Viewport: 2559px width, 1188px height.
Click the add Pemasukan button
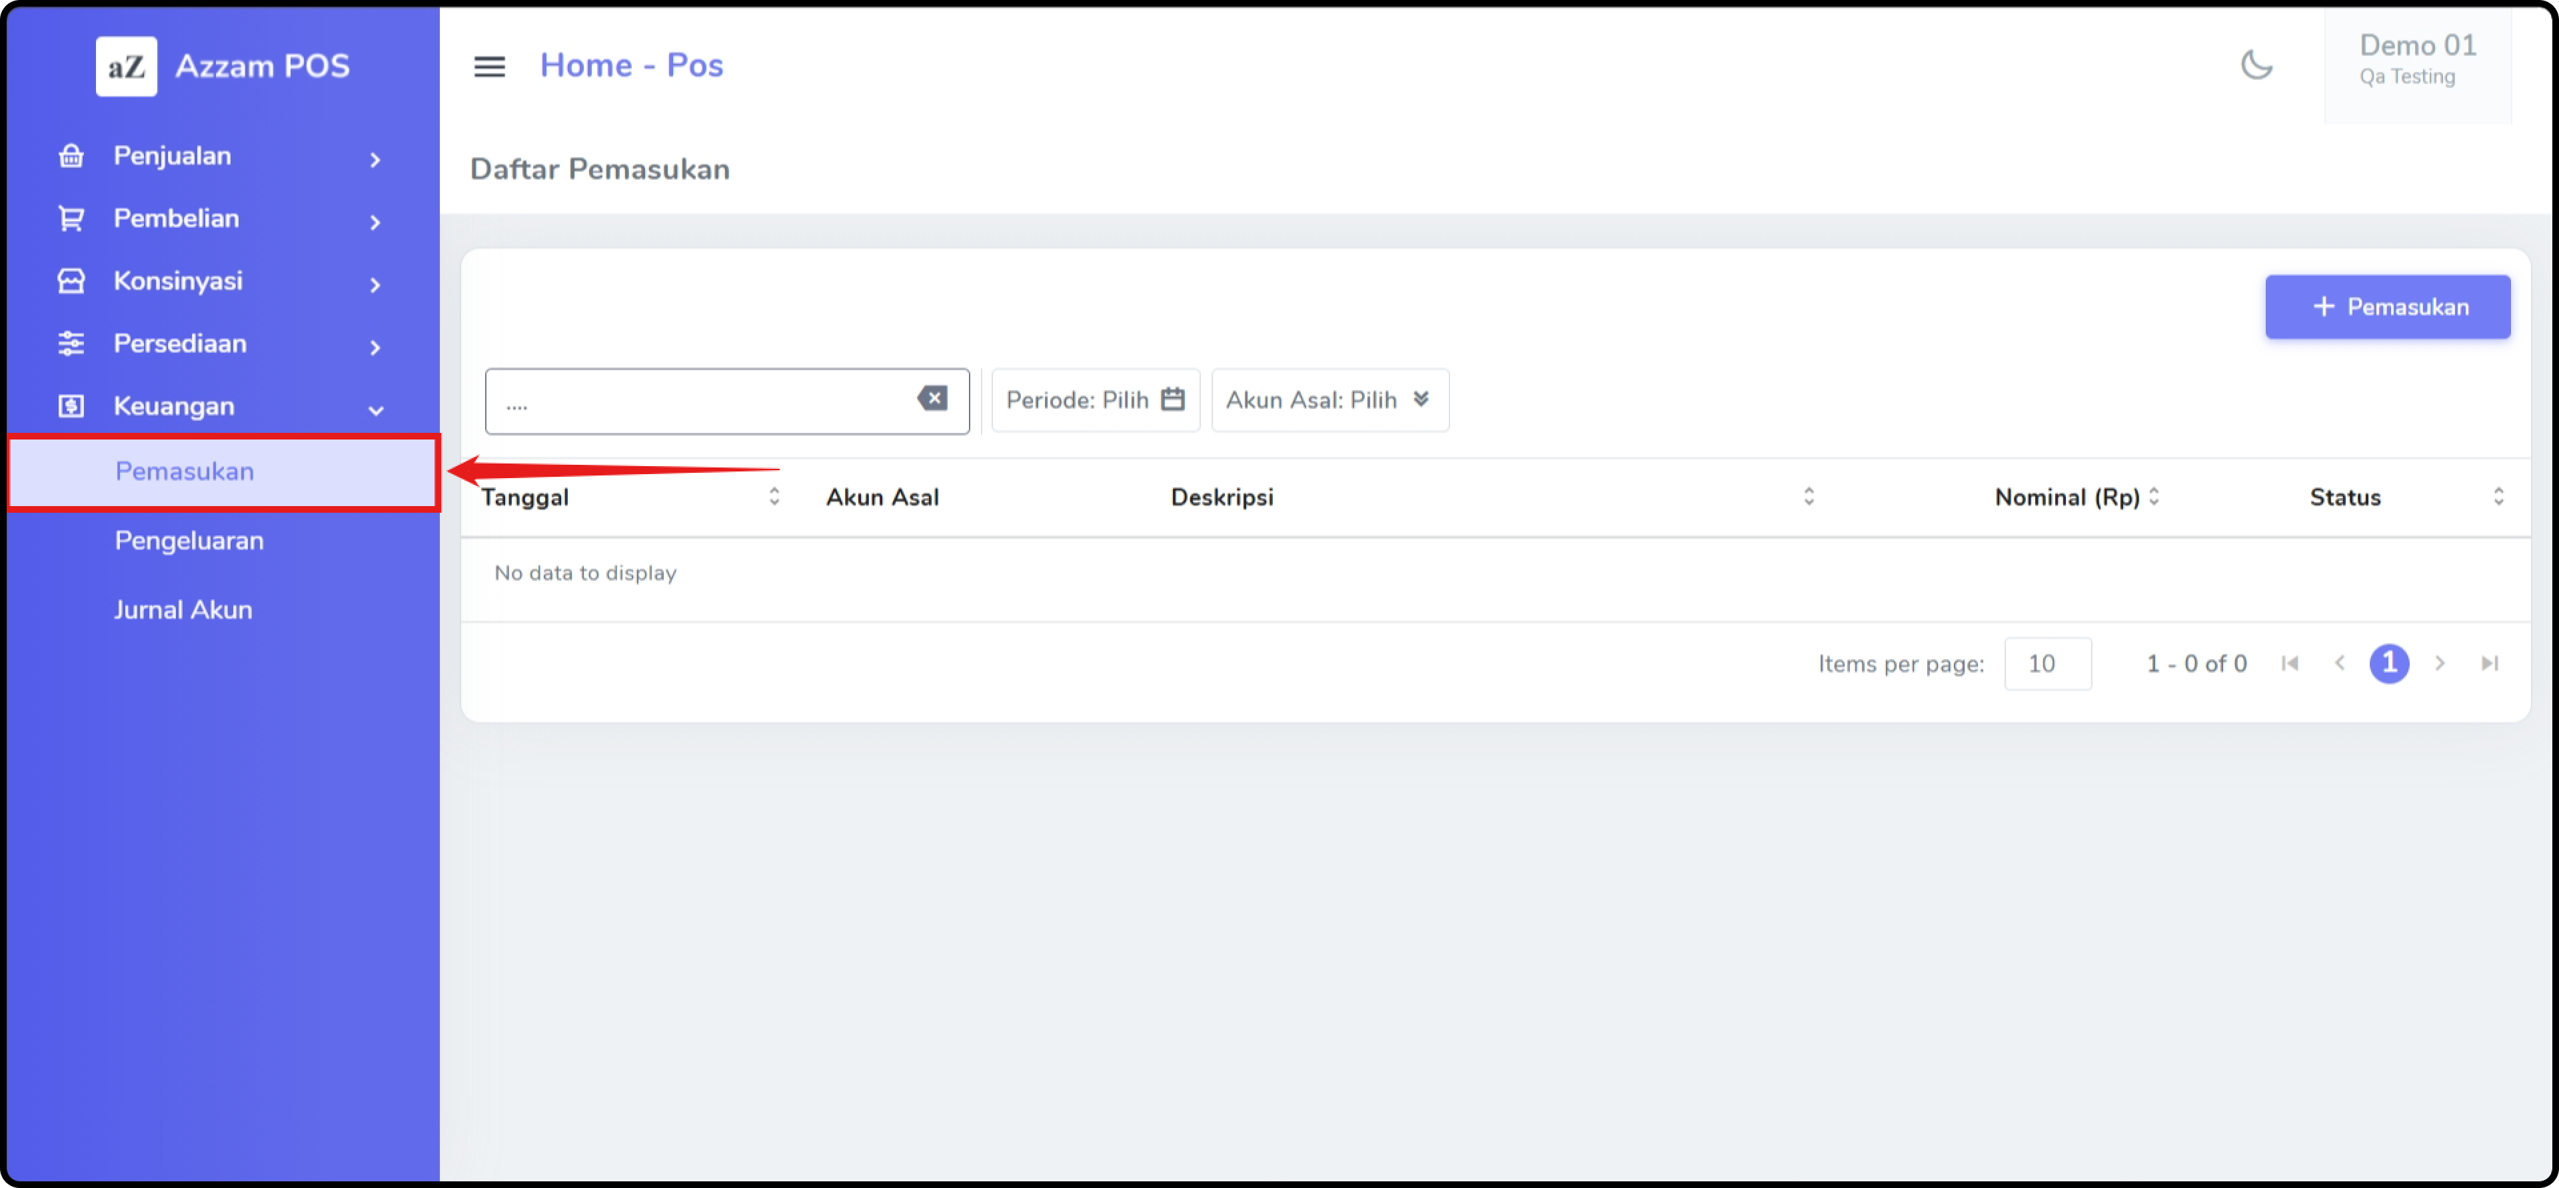click(2386, 307)
